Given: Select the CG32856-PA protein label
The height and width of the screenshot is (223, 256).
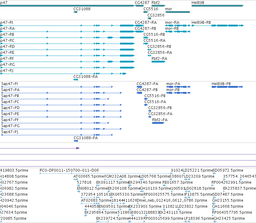Looking at the screenshot, I should (x=160, y=114).
